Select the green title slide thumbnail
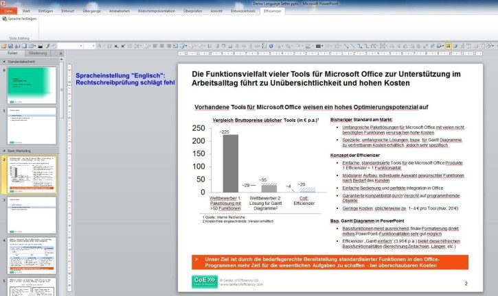The width and height of the screenshot is (498, 296). point(32,85)
